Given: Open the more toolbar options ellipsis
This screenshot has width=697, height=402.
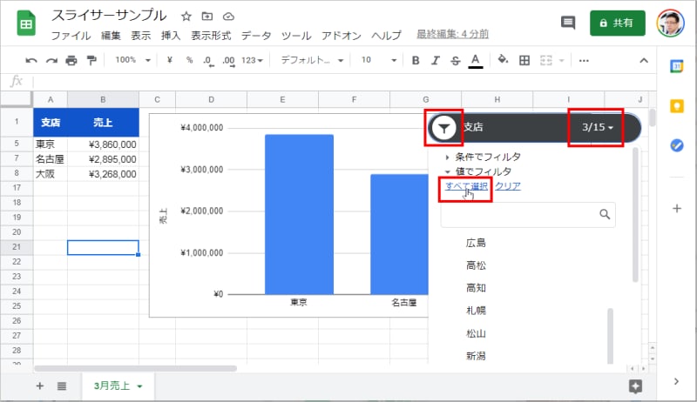Looking at the screenshot, I should (584, 60).
